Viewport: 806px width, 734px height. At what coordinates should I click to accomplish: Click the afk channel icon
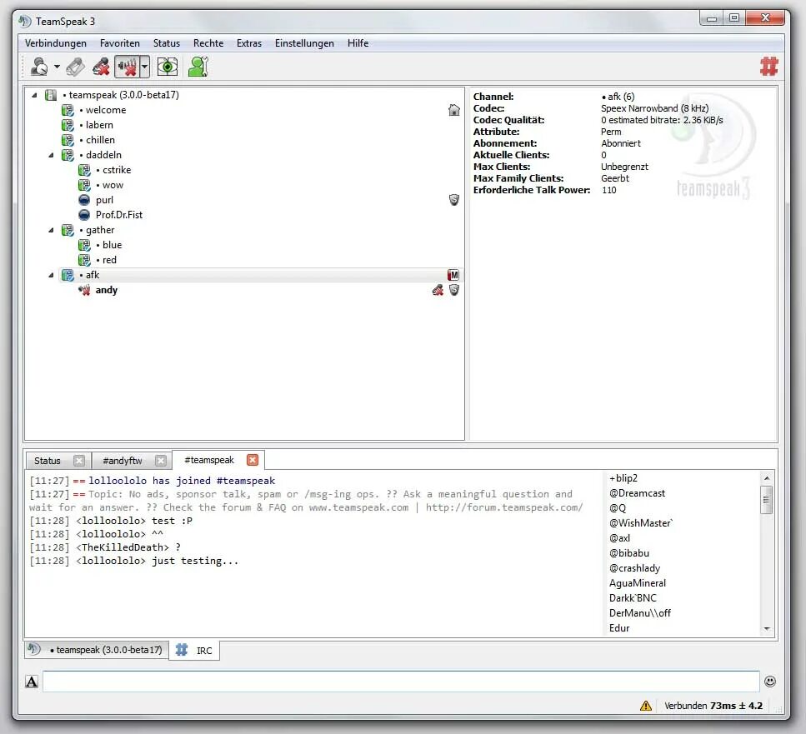[x=68, y=275]
